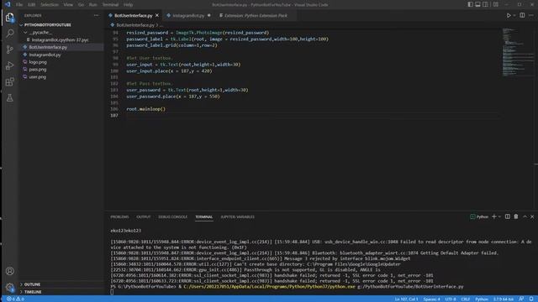The width and height of the screenshot is (538, 302).
Task: Split the editor to the right
Action: 522,15
